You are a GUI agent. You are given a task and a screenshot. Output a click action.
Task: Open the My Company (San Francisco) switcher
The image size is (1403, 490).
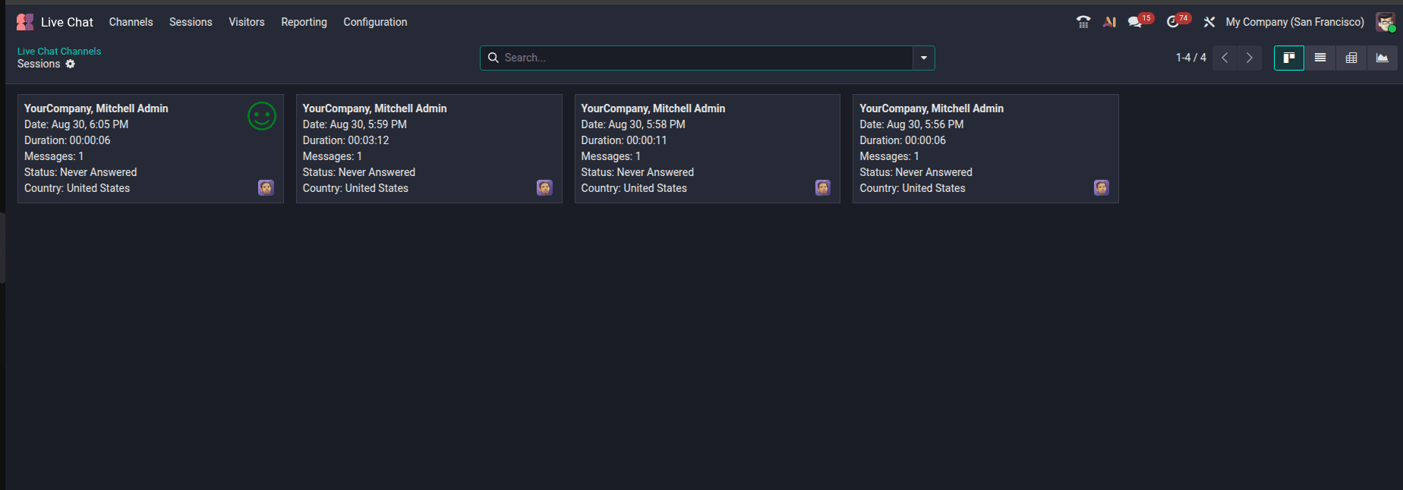tap(1295, 22)
